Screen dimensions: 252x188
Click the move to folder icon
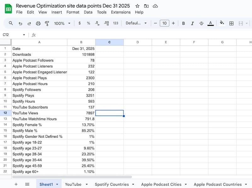[x=146, y=6]
